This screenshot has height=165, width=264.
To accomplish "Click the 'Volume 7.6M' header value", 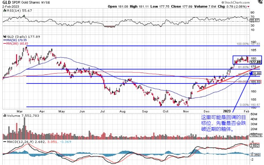I will (x=205, y=7).
